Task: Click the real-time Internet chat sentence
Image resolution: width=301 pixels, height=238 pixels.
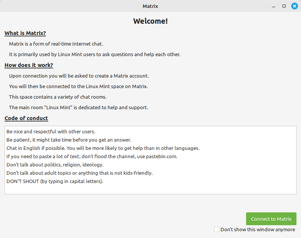Action: [x=56, y=44]
